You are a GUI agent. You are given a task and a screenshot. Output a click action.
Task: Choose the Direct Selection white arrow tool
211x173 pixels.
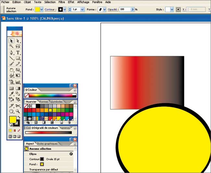pos(18,41)
